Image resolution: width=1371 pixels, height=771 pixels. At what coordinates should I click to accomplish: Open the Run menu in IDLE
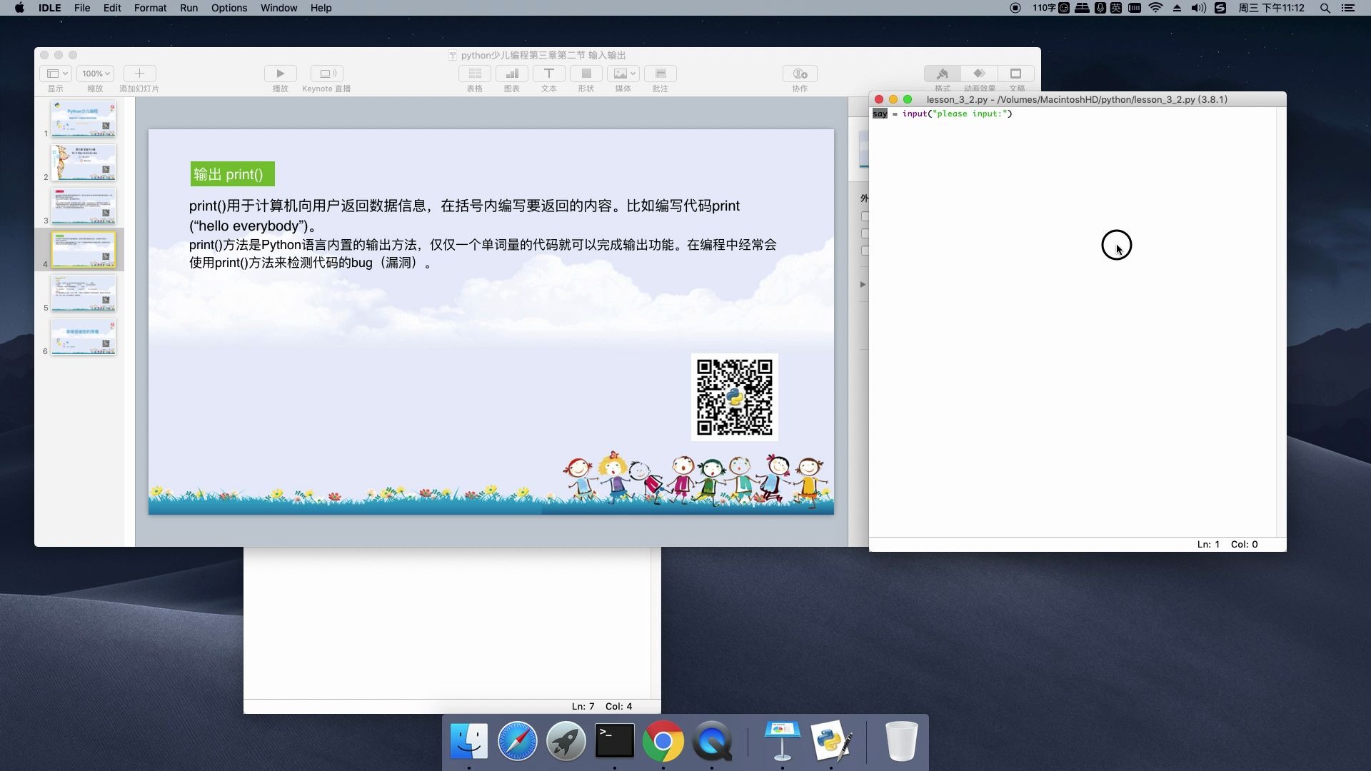[189, 8]
